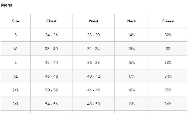The width and height of the screenshot is (189, 113).
Task: Click chest value 34 - 36
Action: [51, 35]
